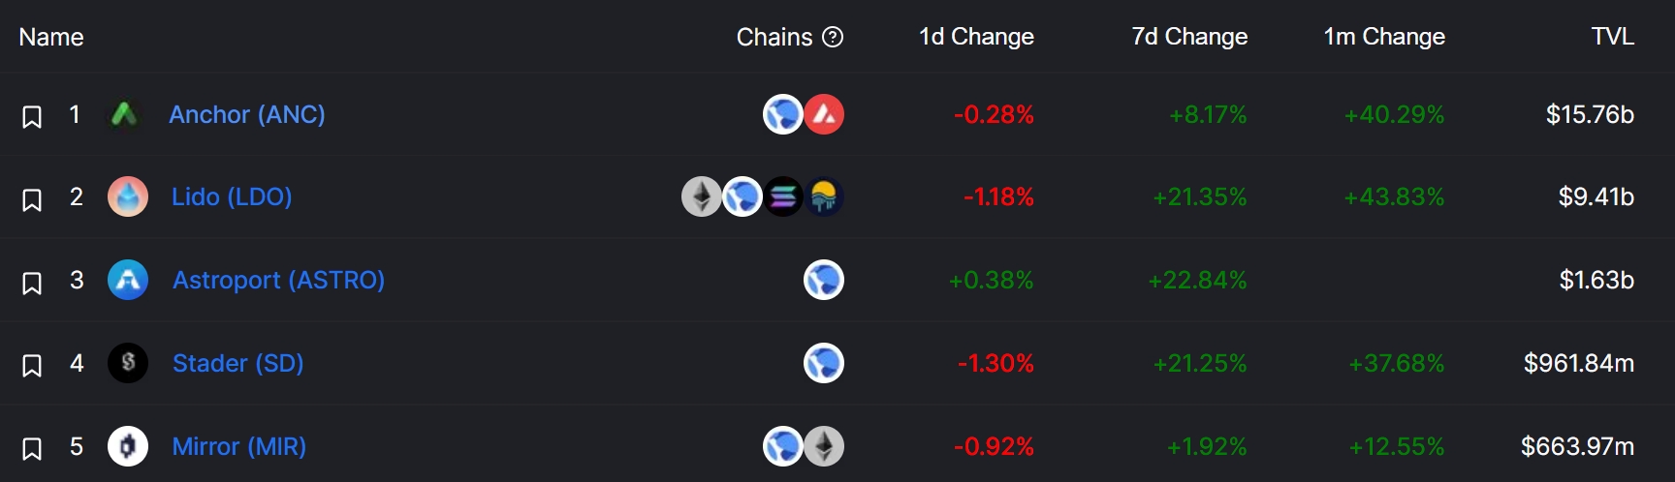Click the Stader logo icon
1675x482 pixels.
click(127, 363)
